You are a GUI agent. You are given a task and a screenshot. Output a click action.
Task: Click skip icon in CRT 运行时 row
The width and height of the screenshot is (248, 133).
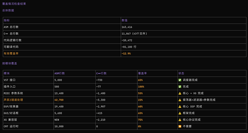(180, 127)
